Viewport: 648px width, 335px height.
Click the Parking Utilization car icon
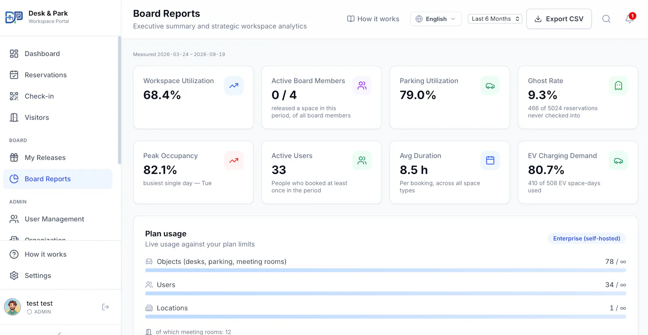click(x=490, y=86)
